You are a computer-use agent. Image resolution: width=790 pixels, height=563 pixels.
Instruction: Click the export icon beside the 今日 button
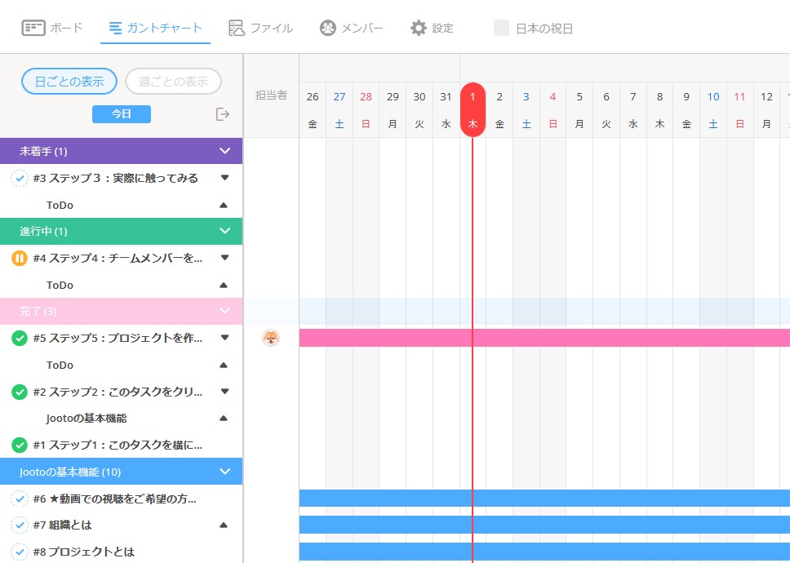click(223, 114)
